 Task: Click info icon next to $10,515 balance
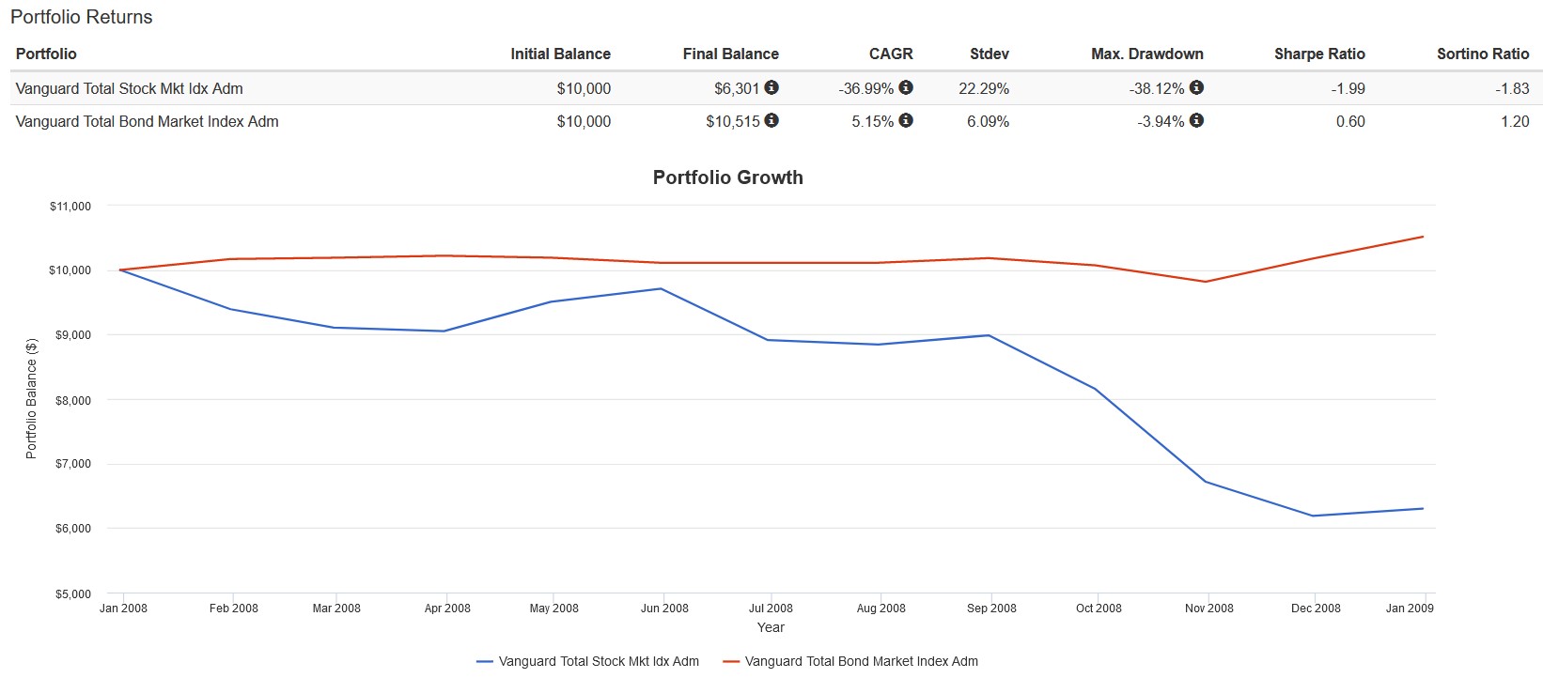click(771, 120)
